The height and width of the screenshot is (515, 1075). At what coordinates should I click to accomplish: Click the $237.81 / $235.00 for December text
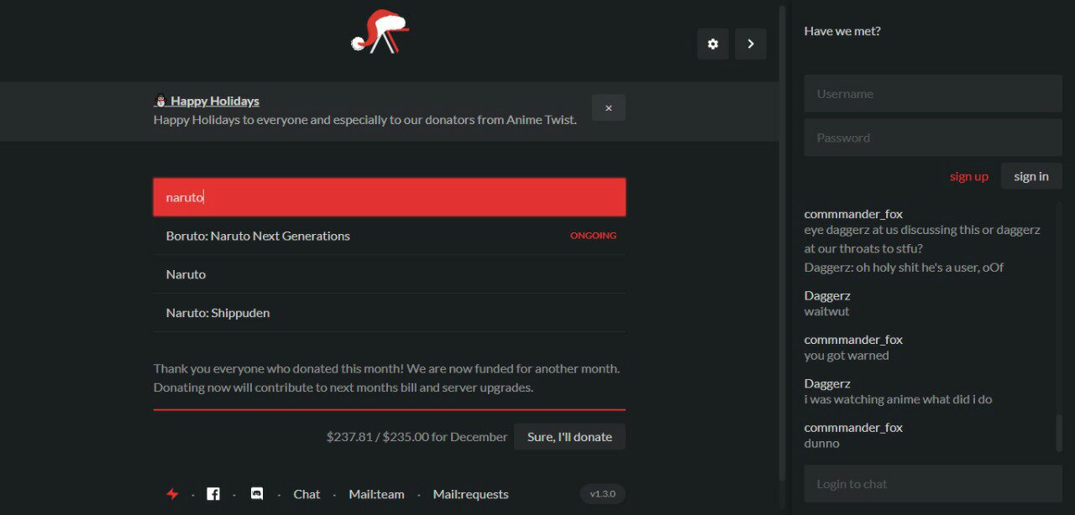[x=417, y=437]
